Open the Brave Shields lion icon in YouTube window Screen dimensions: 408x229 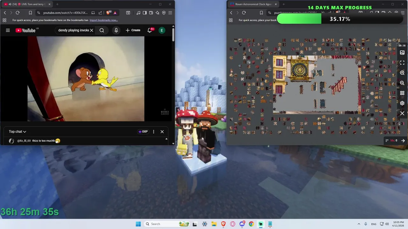pyautogui.click(x=108, y=13)
